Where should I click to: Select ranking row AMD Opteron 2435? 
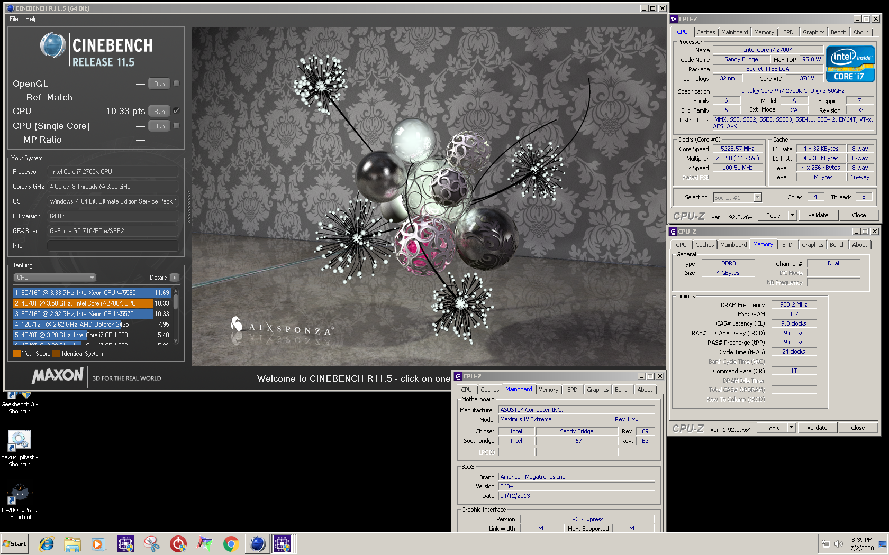point(92,324)
